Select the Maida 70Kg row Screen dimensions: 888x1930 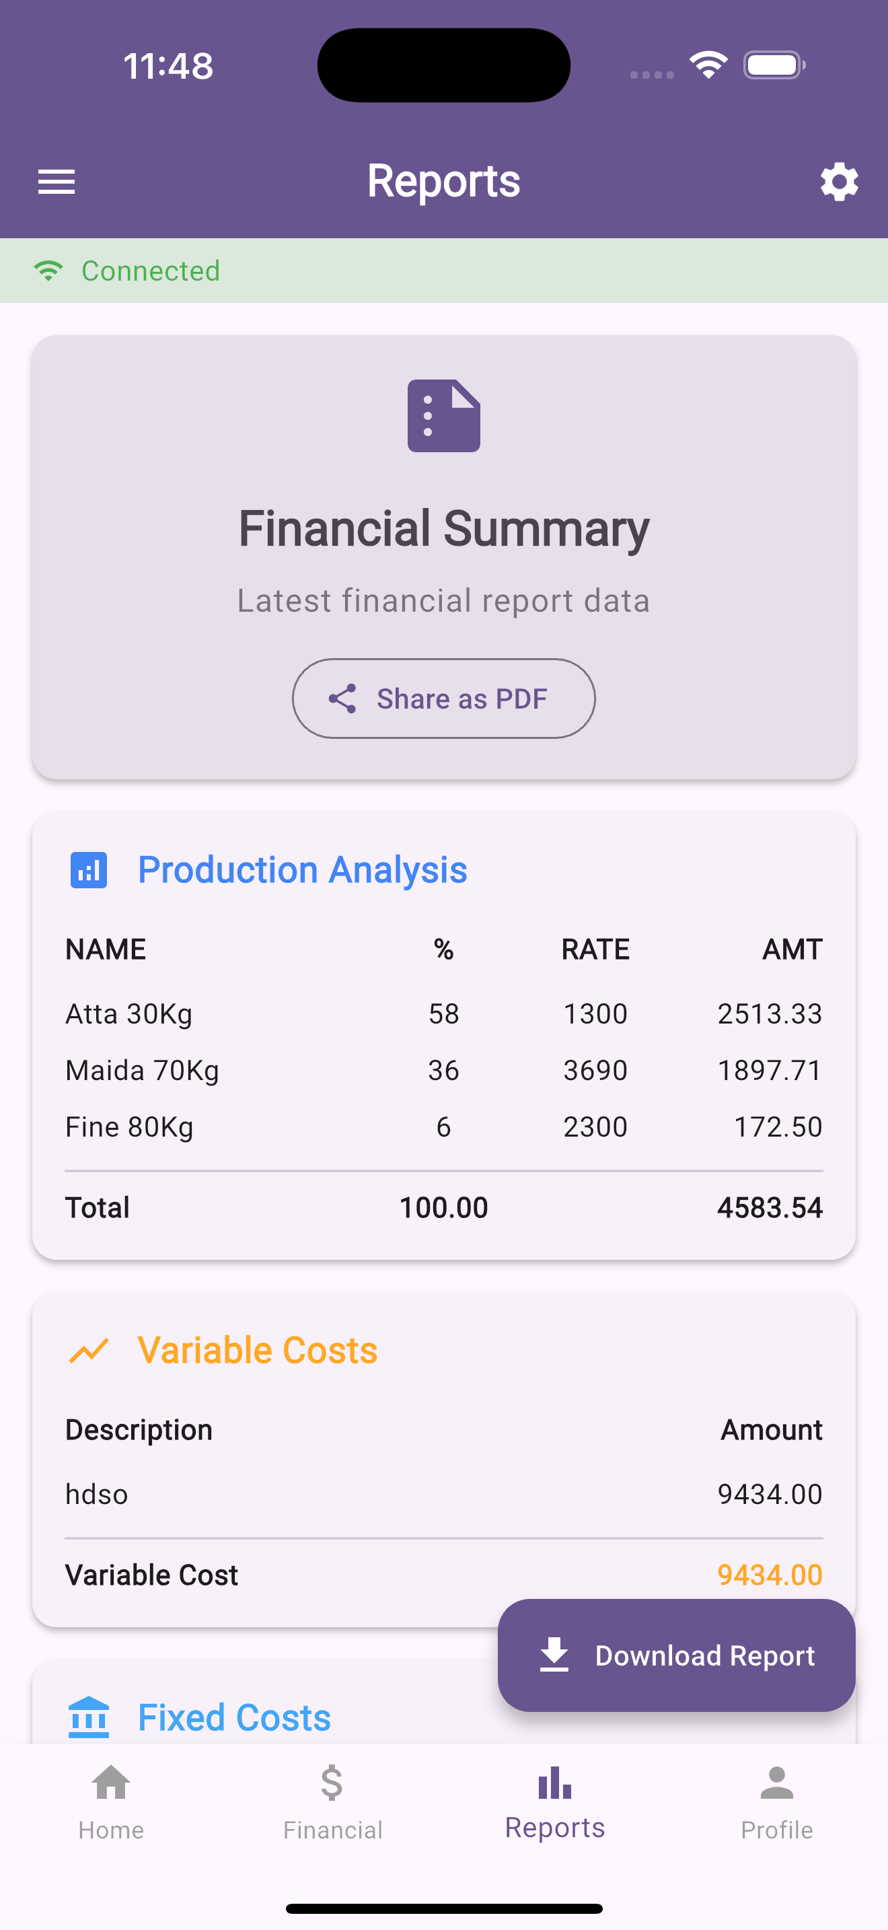point(444,1070)
